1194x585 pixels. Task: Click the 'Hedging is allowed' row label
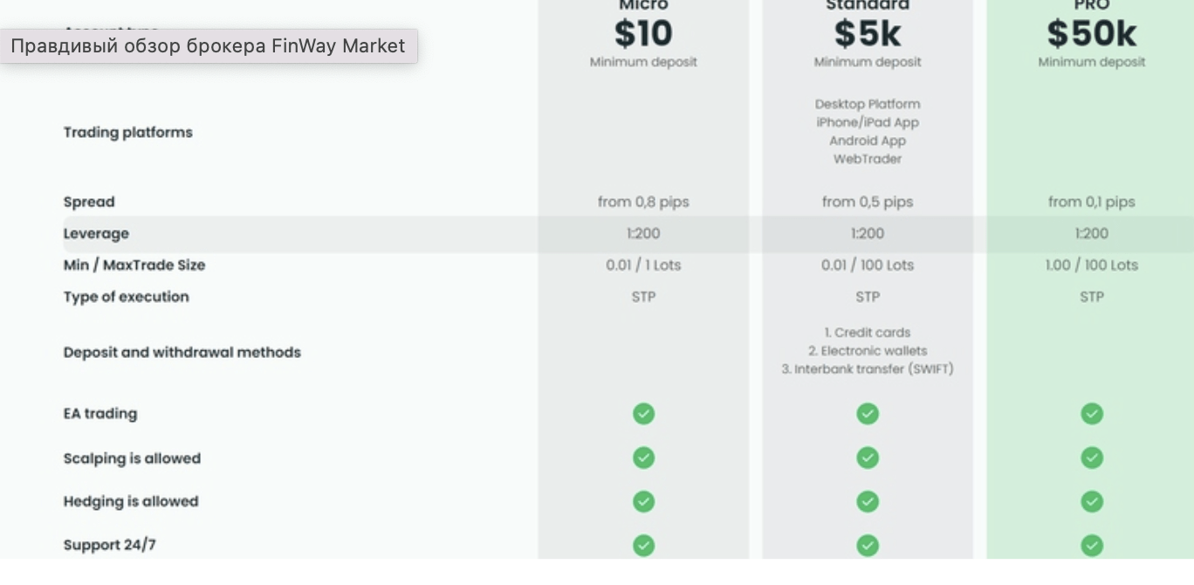coord(131,501)
